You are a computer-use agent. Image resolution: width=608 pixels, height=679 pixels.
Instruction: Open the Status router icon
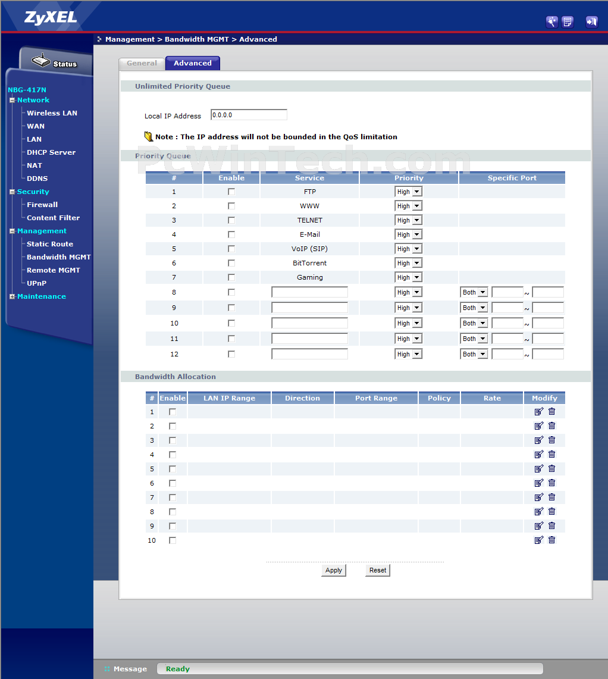click(x=41, y=60)
